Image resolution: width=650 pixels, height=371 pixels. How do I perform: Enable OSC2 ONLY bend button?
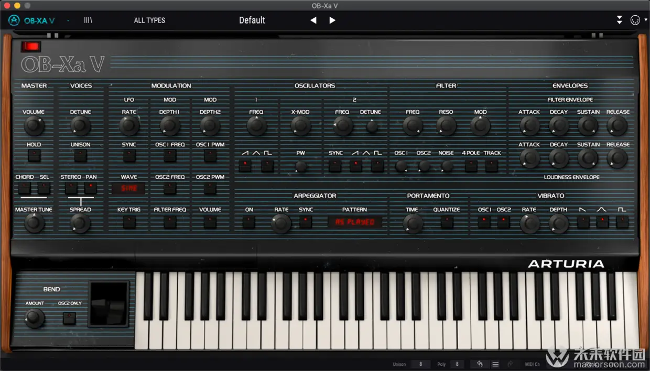coord(69,318)
